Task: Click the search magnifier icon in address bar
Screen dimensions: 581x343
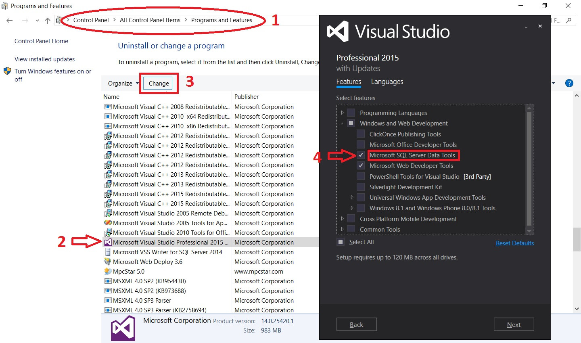Action: [569, 20]
